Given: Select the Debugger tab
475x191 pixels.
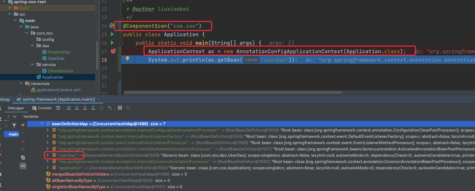Looking at the screenshot, I should pos(16,108).
